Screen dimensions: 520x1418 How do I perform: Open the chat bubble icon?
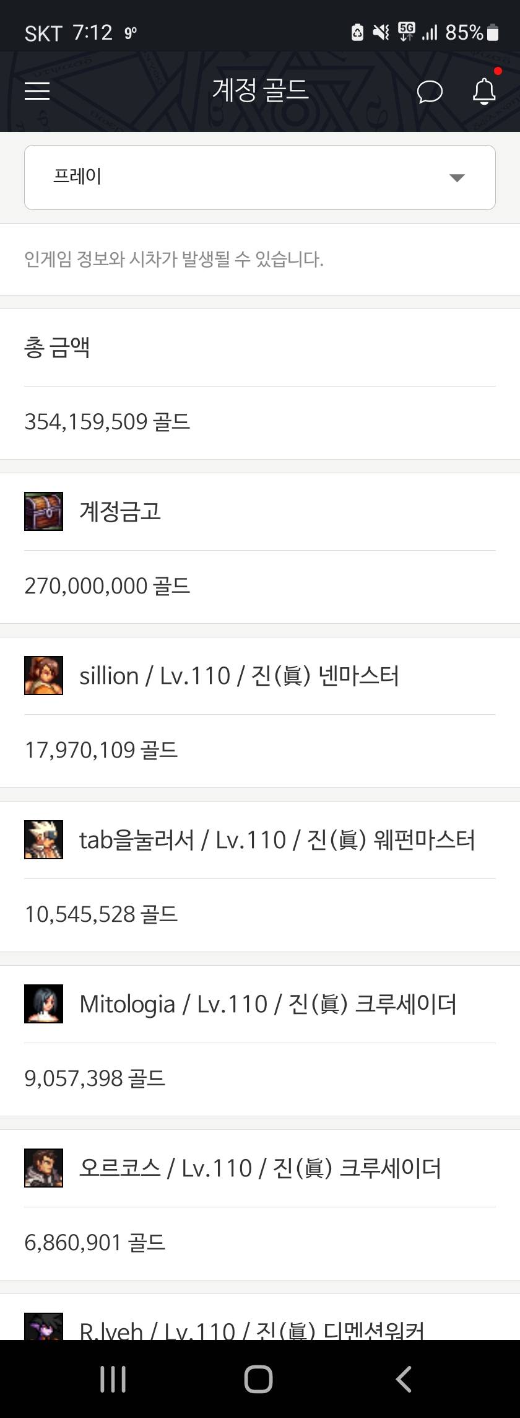[430, 92]
